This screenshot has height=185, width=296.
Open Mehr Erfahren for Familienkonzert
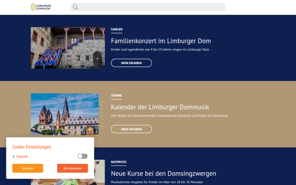(x=131, y=63)
